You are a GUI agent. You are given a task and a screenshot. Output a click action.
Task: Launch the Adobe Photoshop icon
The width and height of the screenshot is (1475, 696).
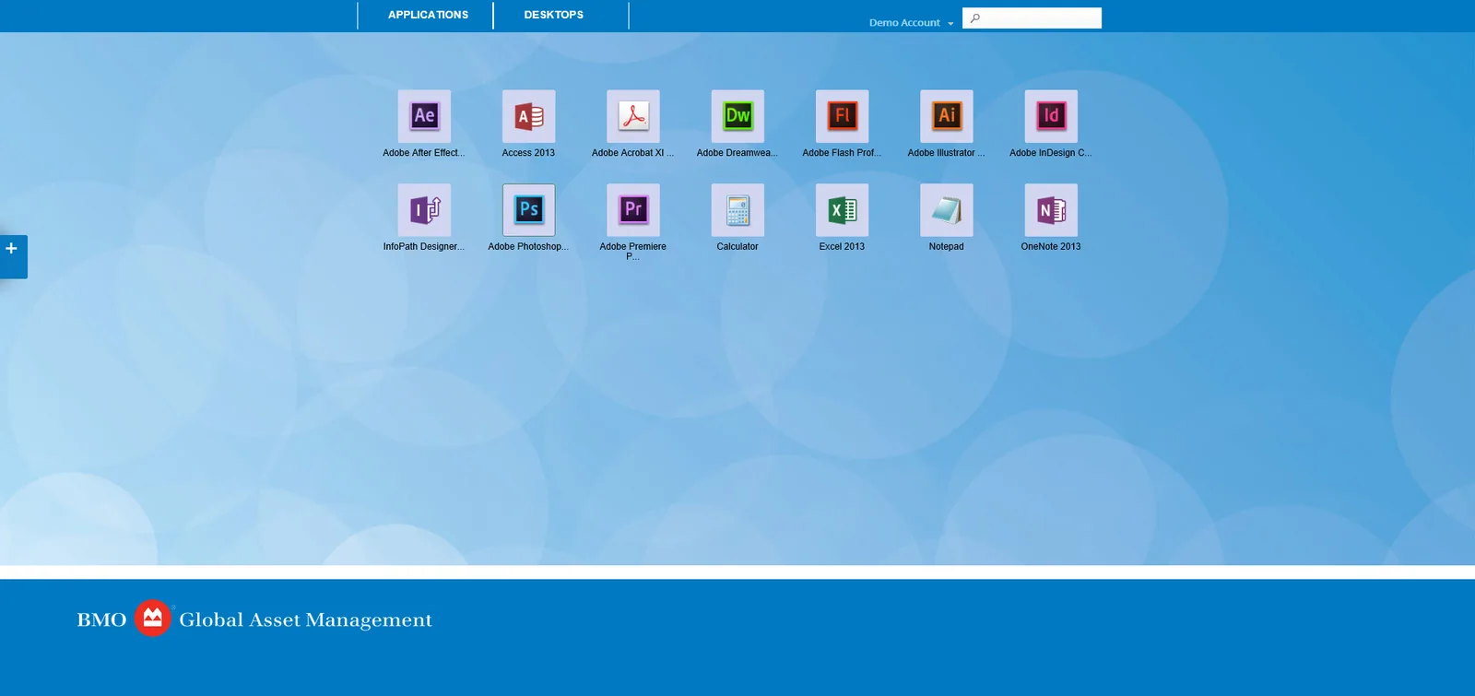(x=528, y=210)
